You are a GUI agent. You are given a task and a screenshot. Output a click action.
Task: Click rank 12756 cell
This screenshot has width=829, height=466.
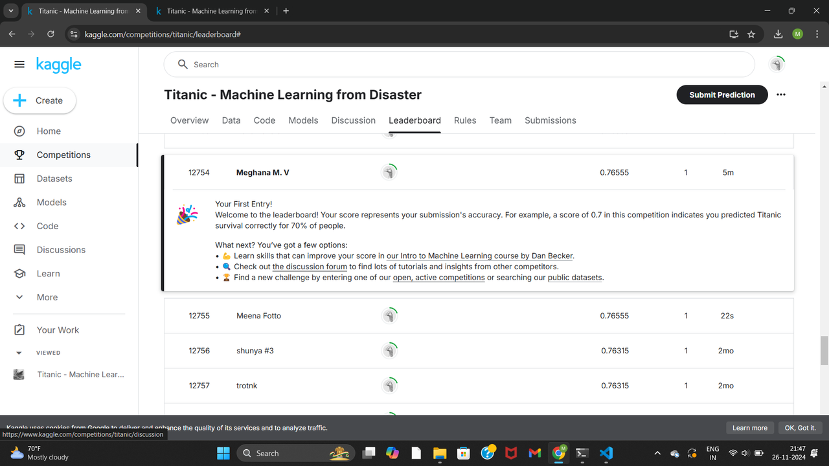tap(199, 351)
